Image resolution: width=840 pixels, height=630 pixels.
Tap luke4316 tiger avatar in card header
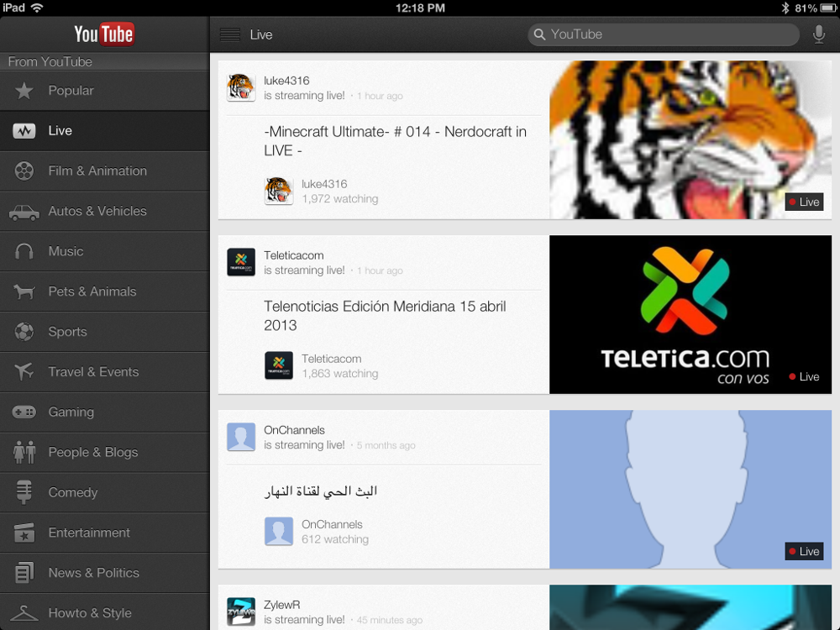tap(241, 87)
